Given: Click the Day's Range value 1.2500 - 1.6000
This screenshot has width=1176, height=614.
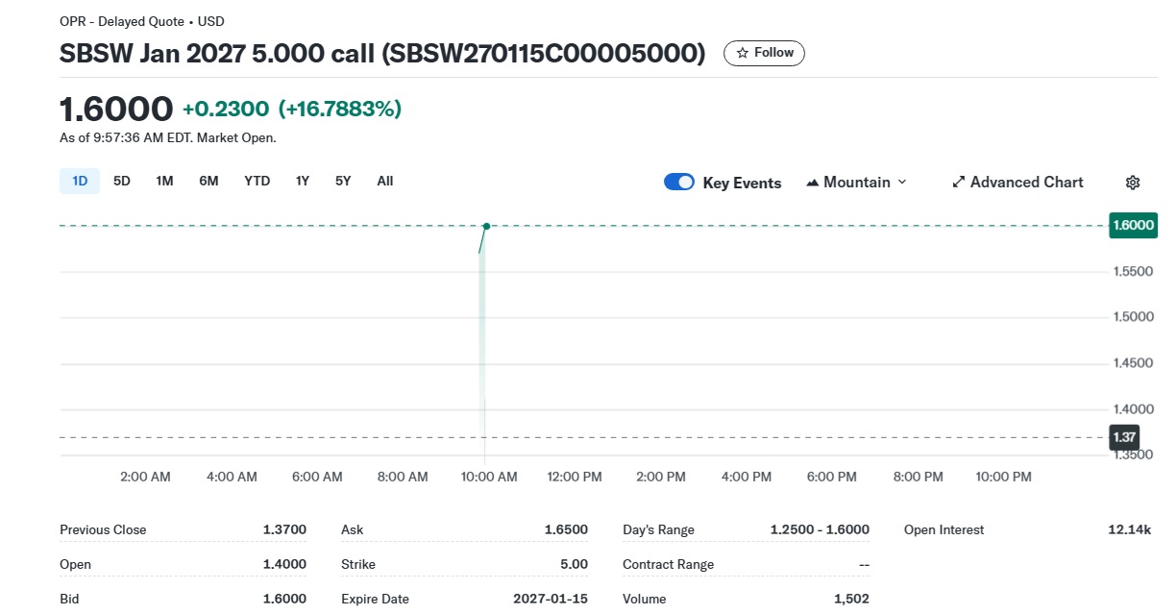Looking at the screenshot, I should (x=820, y=529).
